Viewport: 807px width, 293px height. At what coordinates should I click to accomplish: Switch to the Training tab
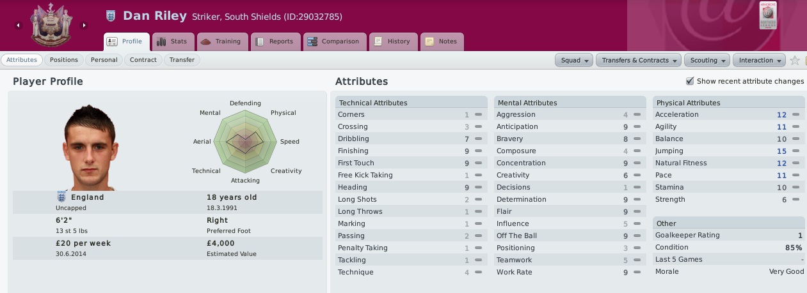221,41
